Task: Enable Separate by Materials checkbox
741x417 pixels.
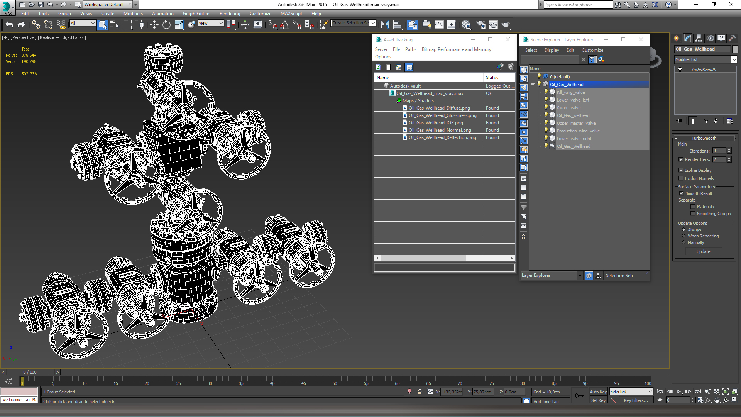Action: [693, 207]
